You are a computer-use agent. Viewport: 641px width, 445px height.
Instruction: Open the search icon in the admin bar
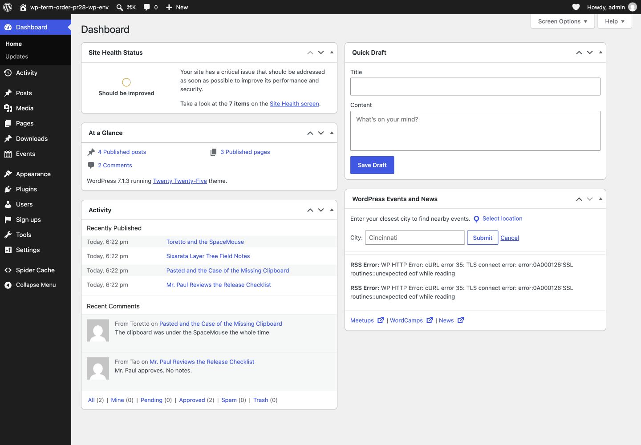[x=120, y=7]
